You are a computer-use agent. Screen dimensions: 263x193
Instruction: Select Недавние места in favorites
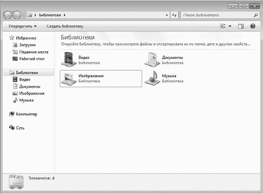tap(33, 52)
